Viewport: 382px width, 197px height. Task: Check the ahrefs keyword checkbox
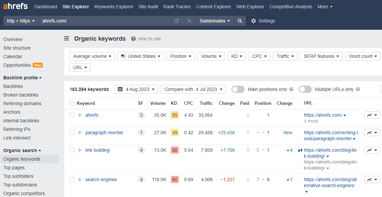(72, 115)
